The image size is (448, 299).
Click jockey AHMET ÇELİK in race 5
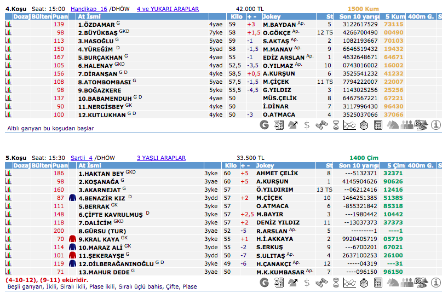pos(277,173)
